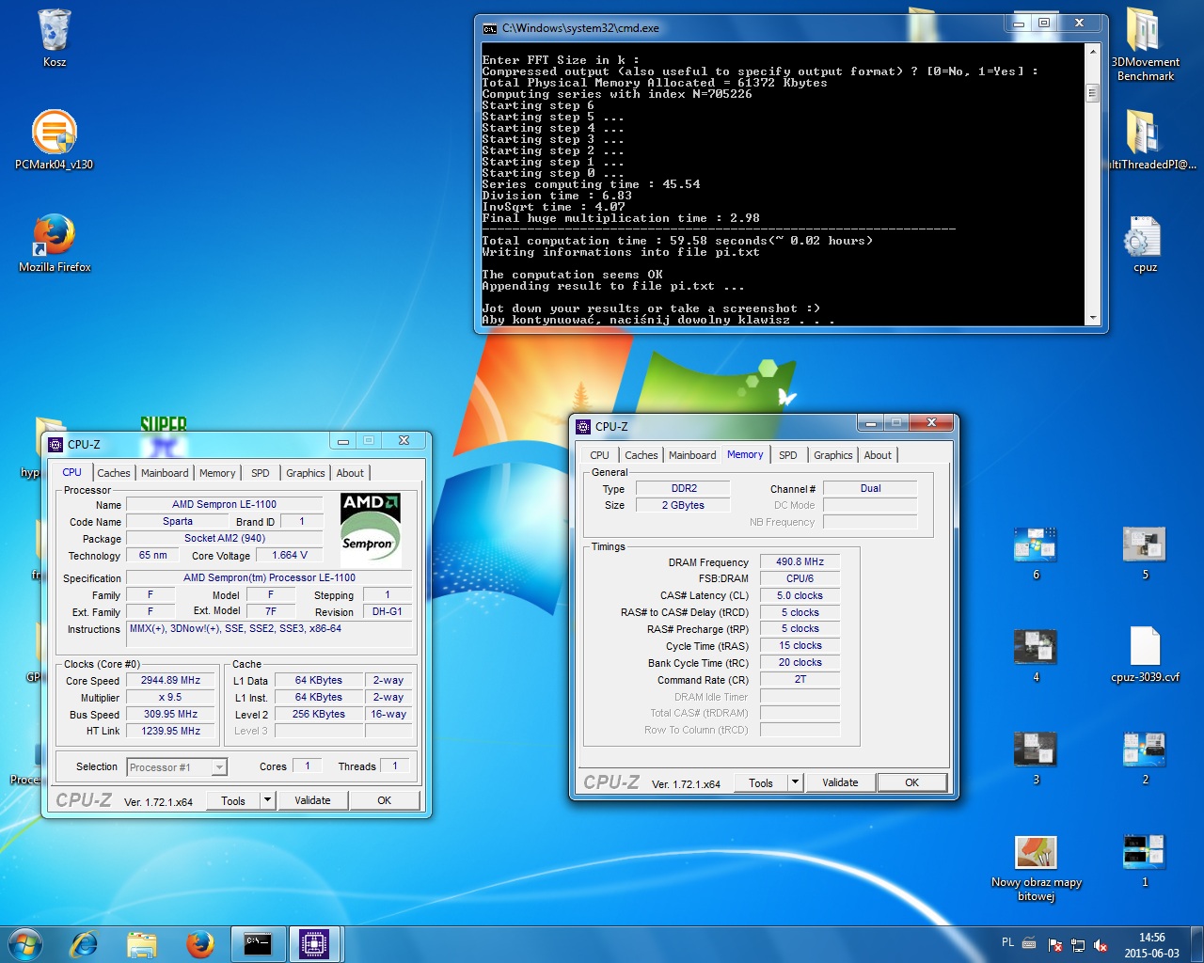Open the desktop screenshot file named 3

click(x=1036, y=757)
